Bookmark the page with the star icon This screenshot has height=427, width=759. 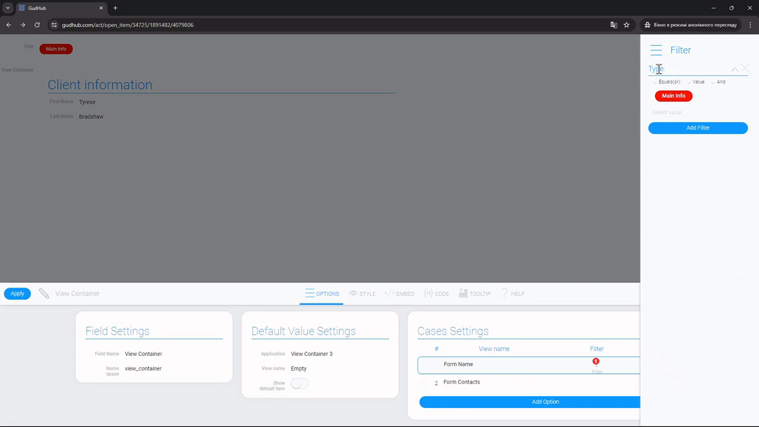point(627,25)
